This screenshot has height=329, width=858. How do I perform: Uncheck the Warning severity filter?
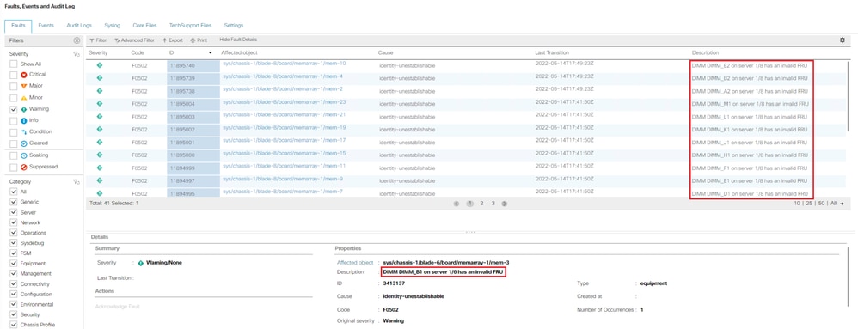point(14,109)
